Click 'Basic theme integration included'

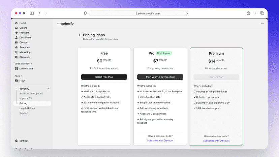click(x=100, y=103)
